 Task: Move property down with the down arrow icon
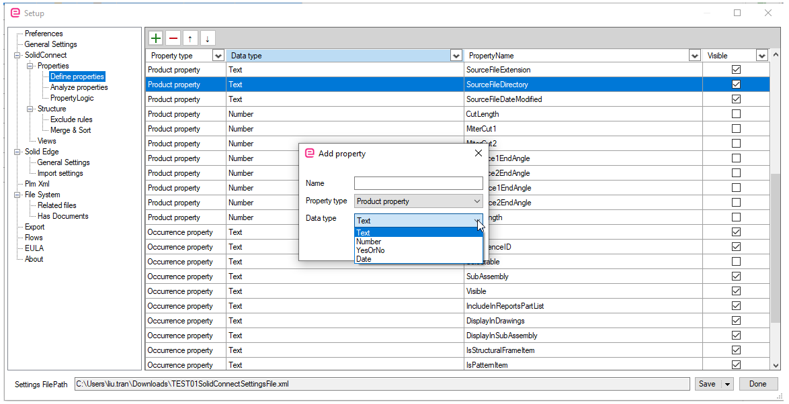coord(207,38)
